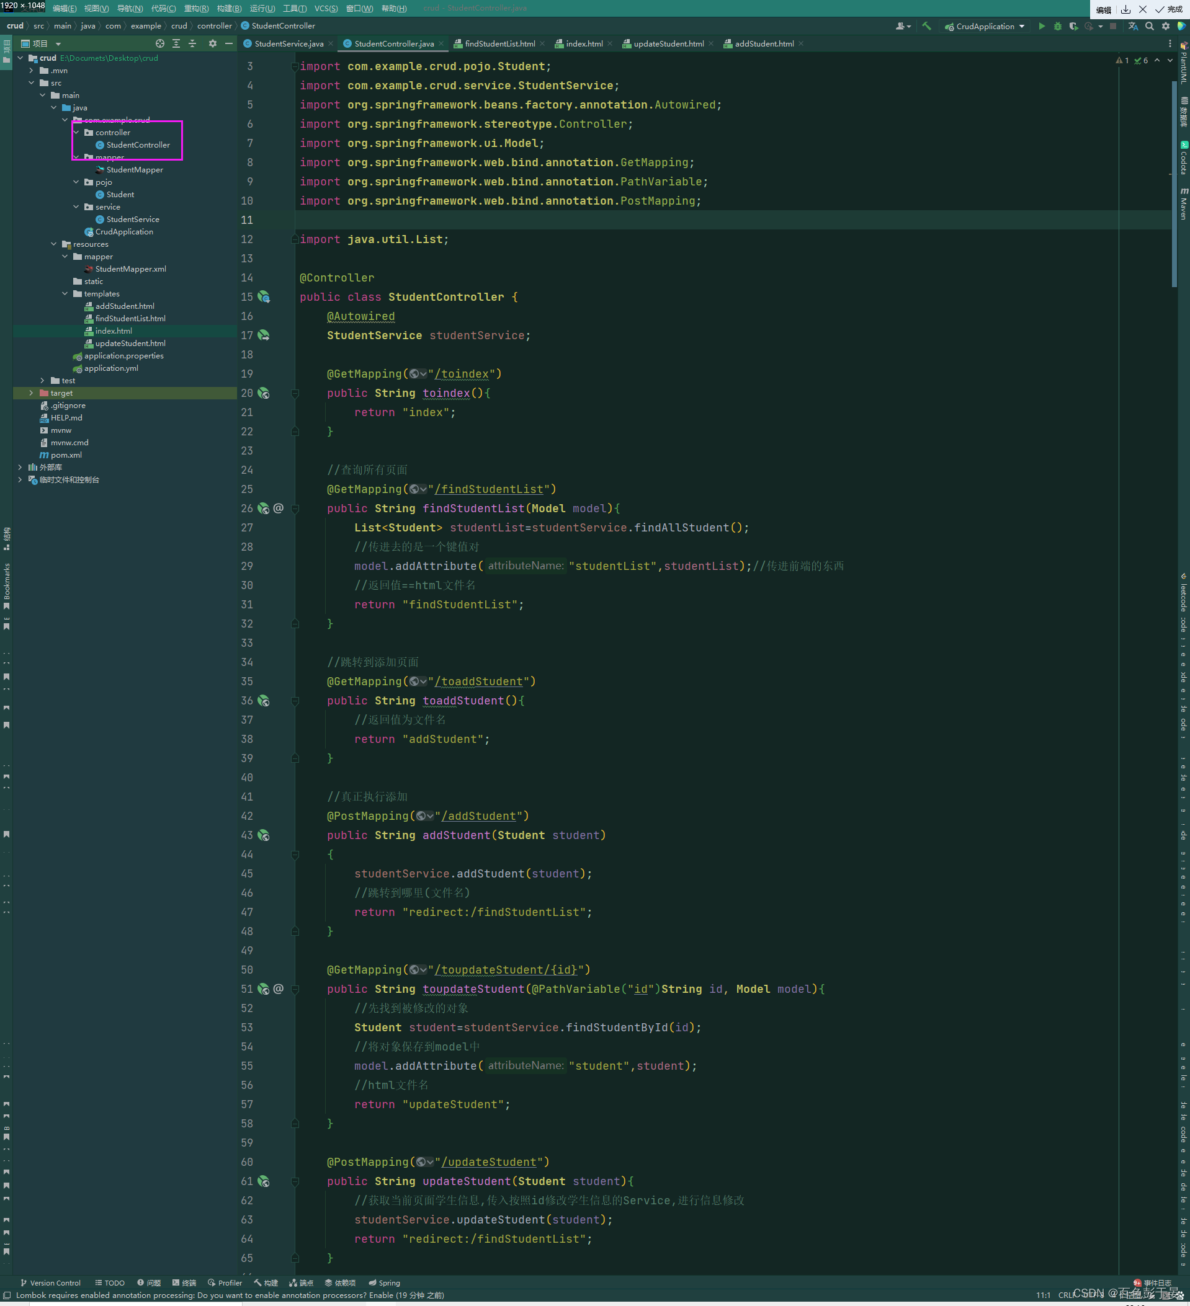Go to next highlighted error arrow
1190x1306 pixels.
[x=1170, y=60]
